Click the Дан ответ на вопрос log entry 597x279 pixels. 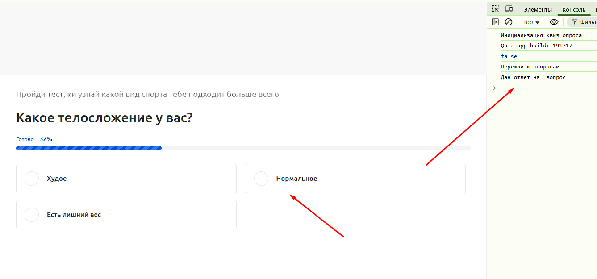533,77
